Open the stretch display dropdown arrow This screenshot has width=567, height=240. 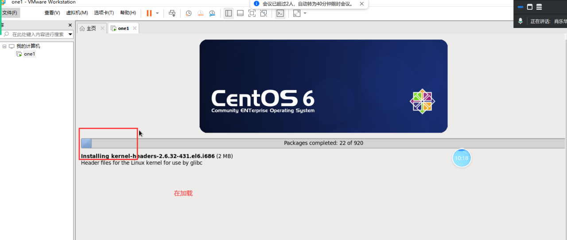click(x=305, y=13)
